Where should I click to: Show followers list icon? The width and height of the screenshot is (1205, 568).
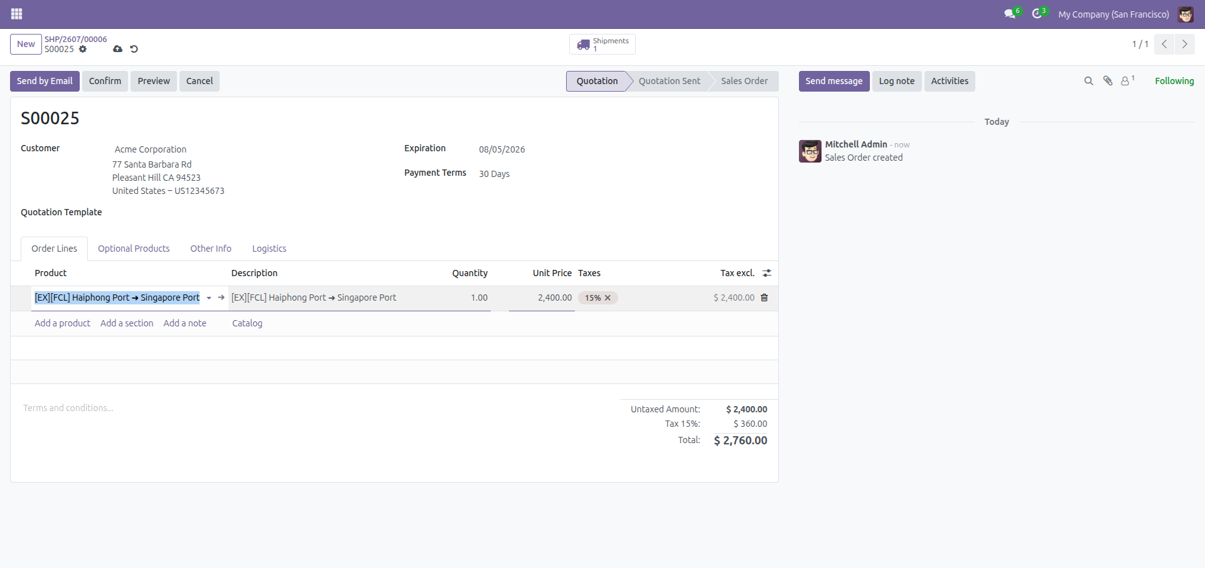click(1128, 81)
